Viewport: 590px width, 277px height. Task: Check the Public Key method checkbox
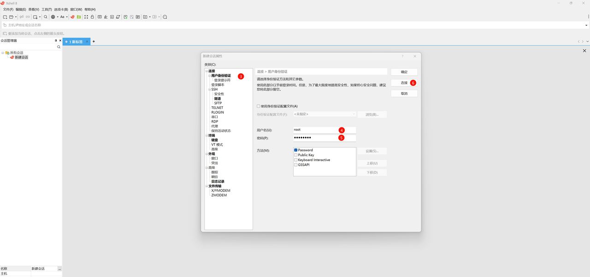click(296, 155)
